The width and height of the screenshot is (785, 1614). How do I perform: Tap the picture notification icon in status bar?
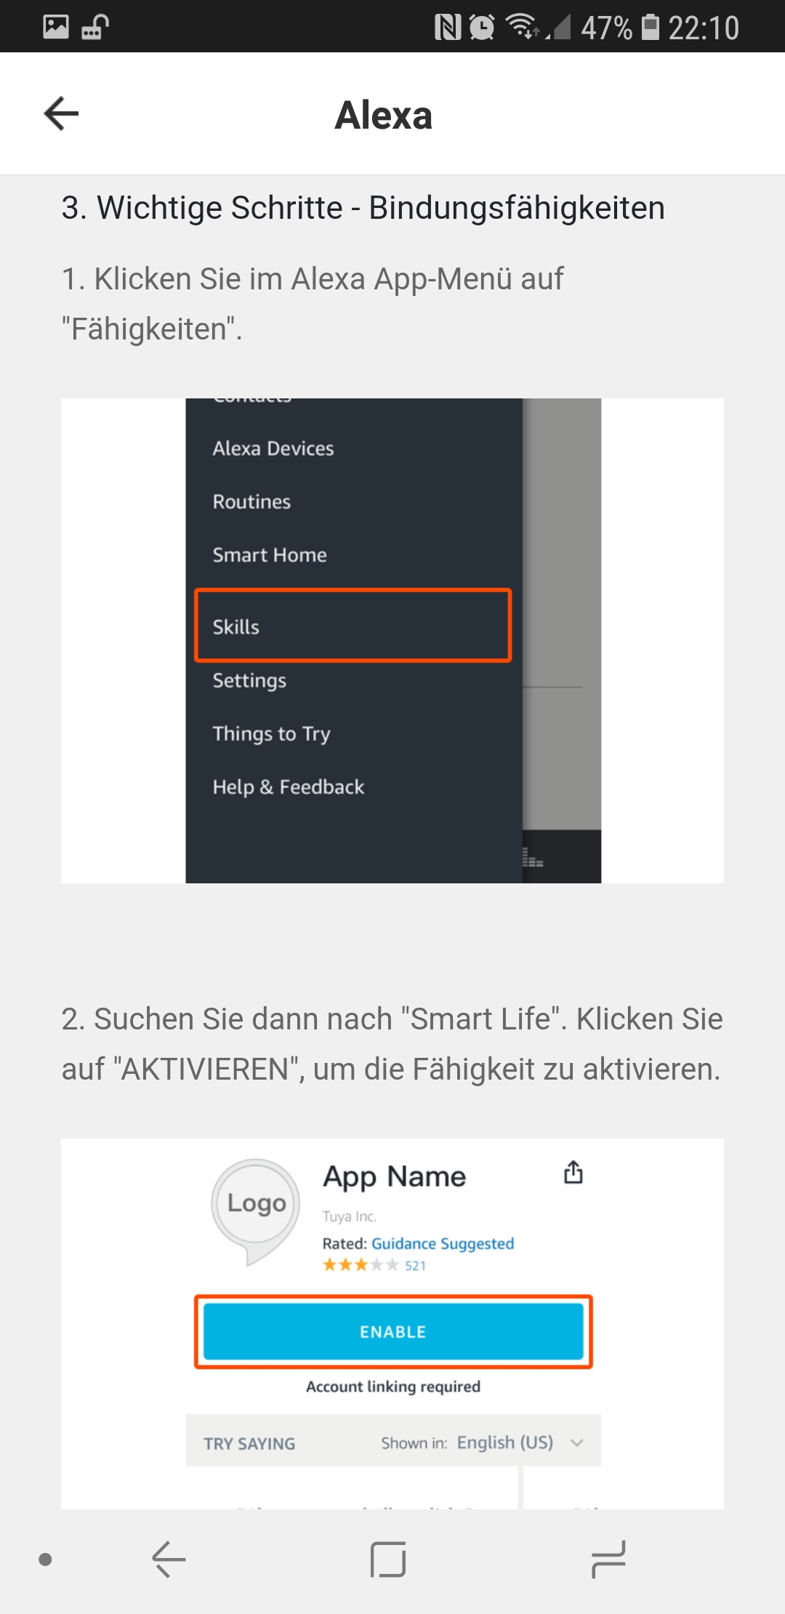pos(56,27)
